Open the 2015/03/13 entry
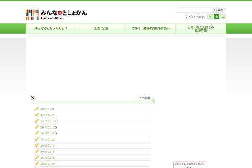The image size is (252, 168). (x=50, y=121)
